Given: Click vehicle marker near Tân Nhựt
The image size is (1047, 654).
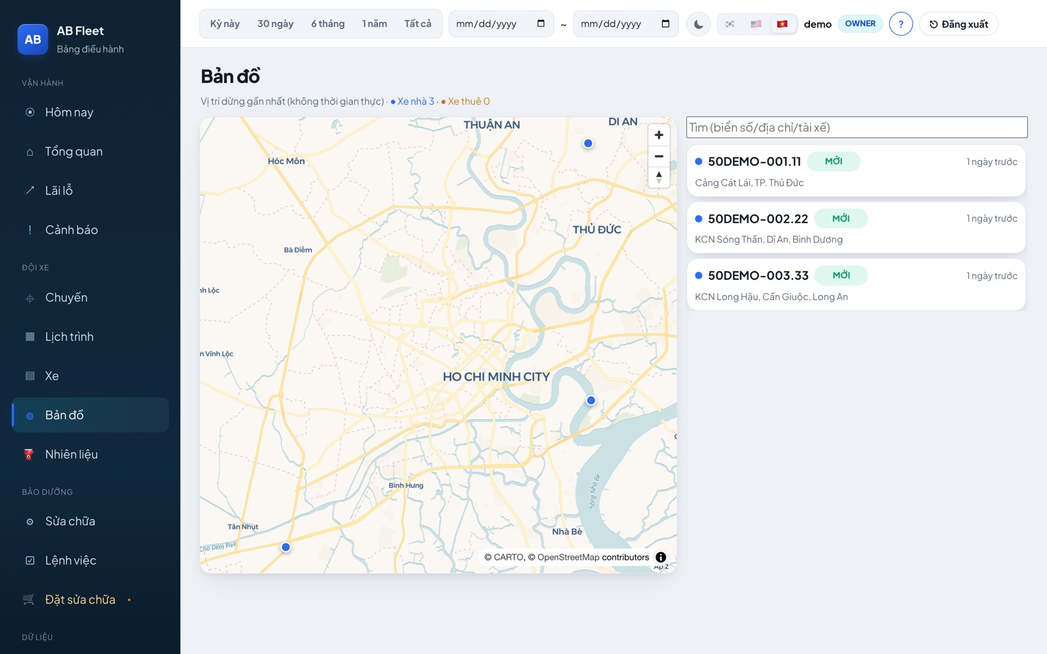Looking at the screenshot, I should (286, 547).
